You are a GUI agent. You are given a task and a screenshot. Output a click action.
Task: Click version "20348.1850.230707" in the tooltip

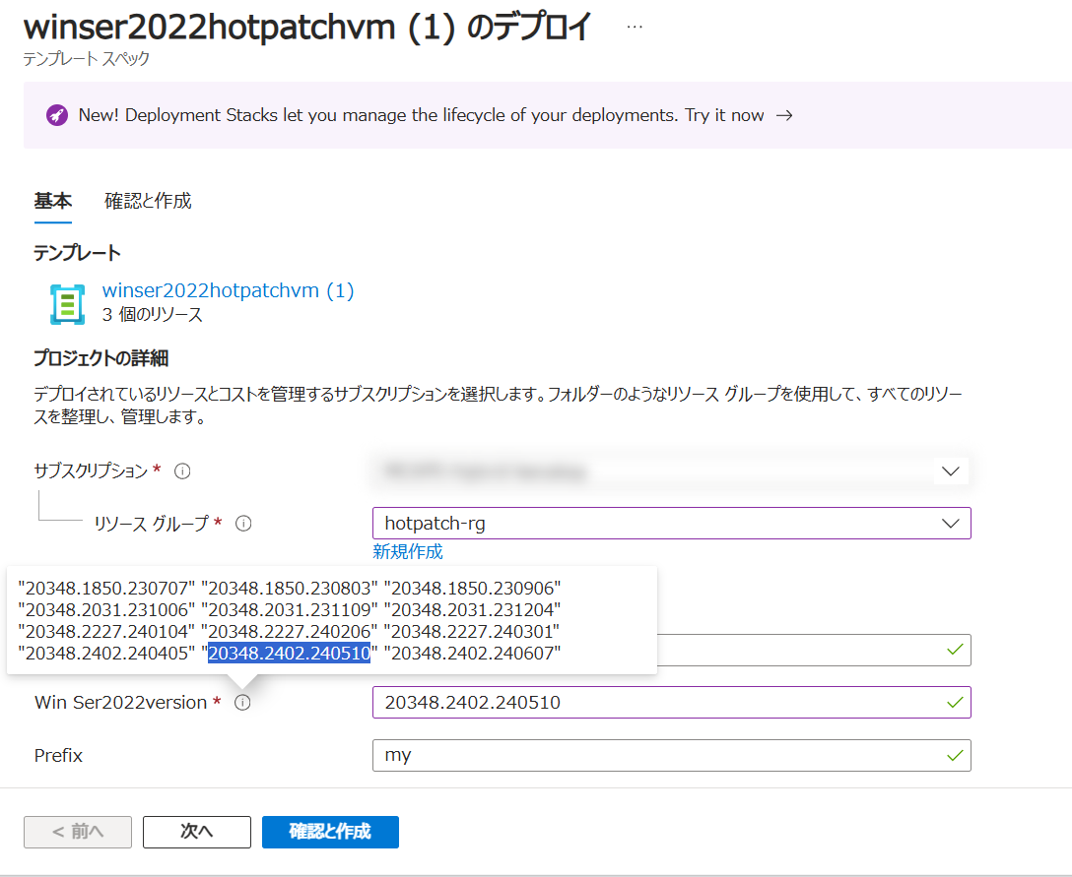106,588
